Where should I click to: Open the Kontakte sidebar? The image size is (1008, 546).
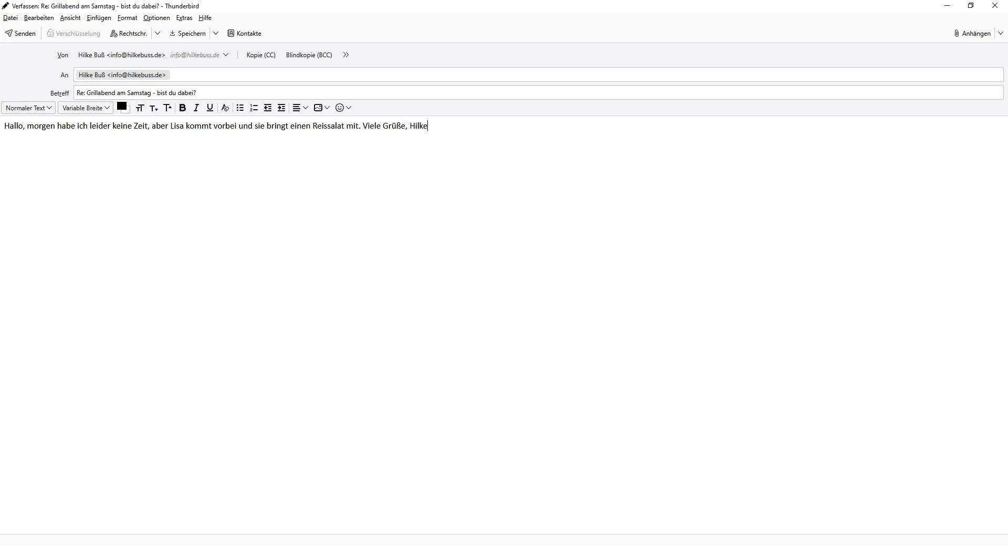point(244,34)
